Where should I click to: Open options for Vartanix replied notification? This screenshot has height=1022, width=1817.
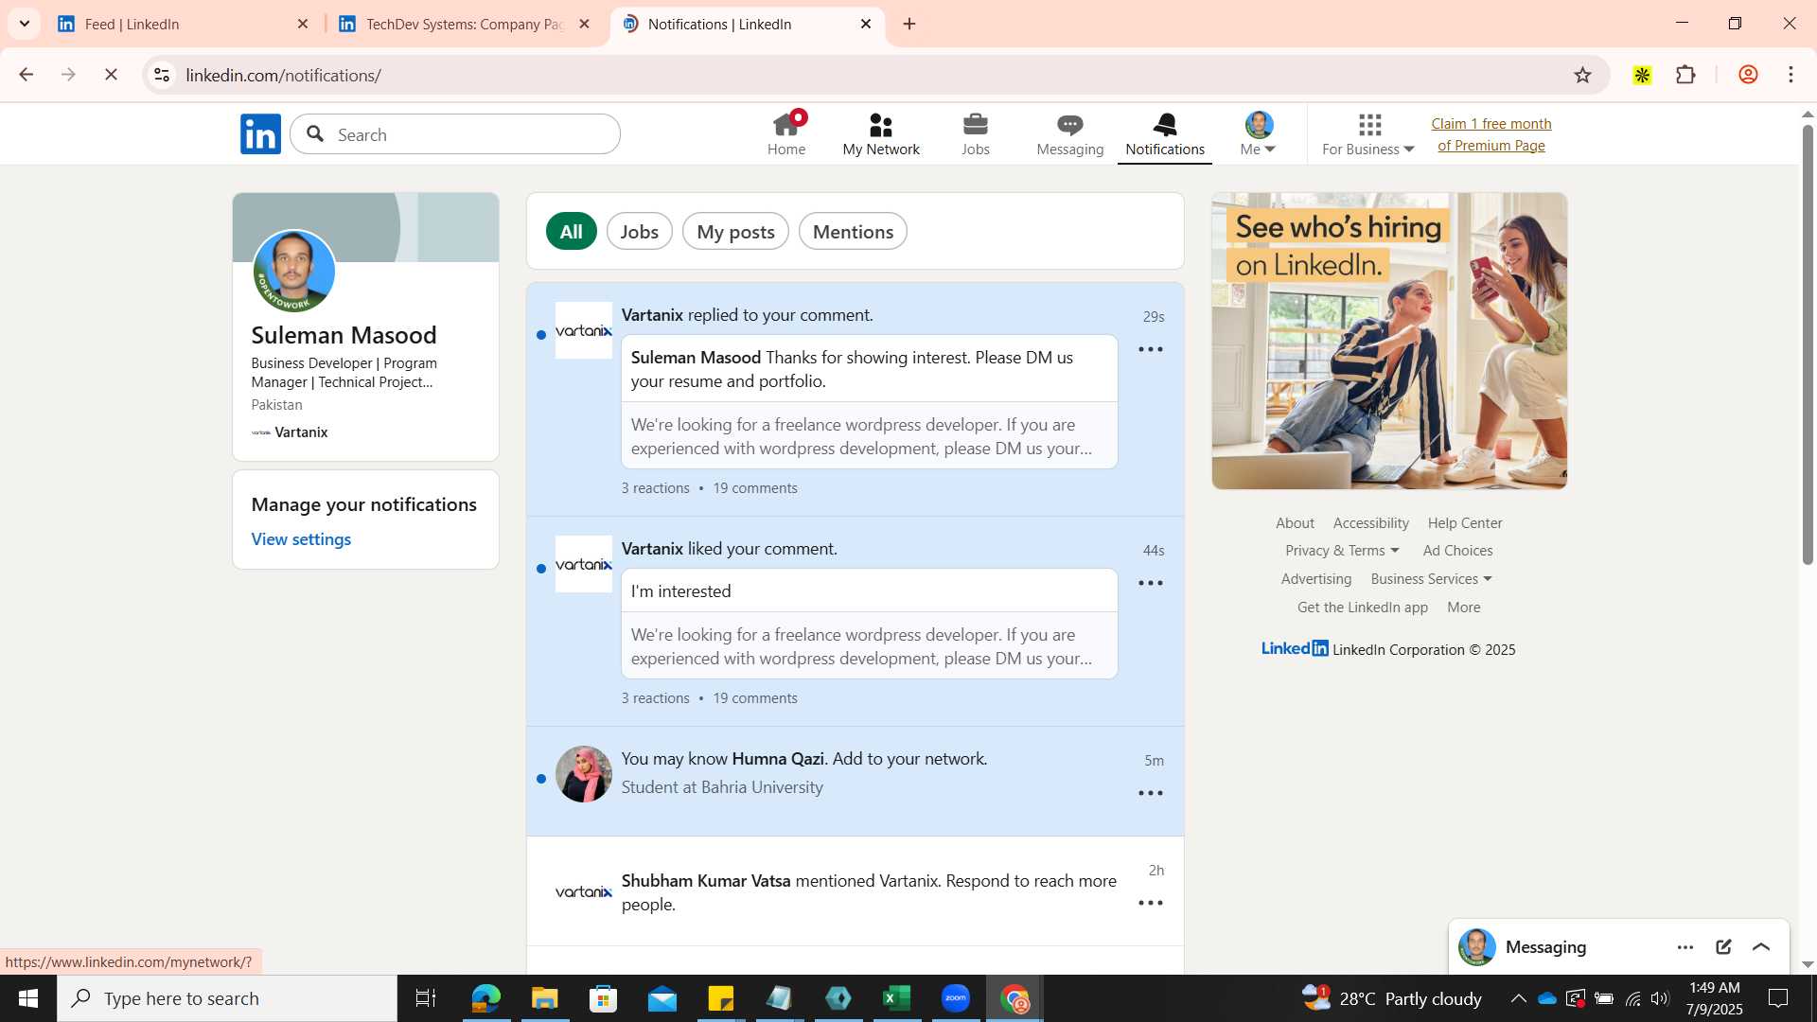coord(1151,349)
